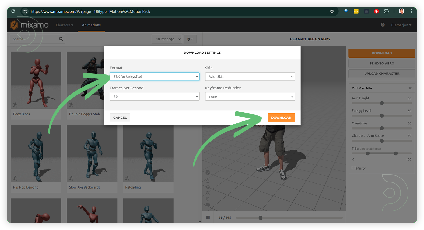This screenshot has width=424, height=230.
Task: Click the animation timeline scrubber handle
Action: [x=260, y=218]
